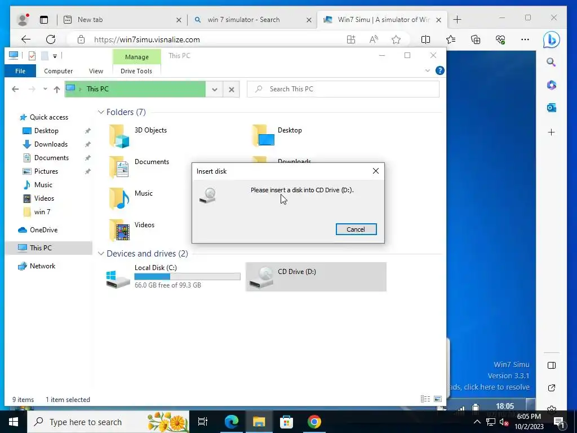Open a new browser tab with plus
The image size is (577, 433).
click(457, 20)
